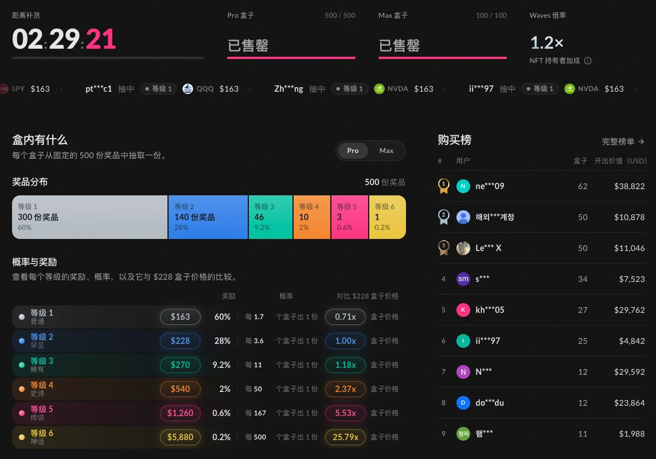
Task: Click ne***09 avatar in leaderboard
Action: [x=463, y=186]
